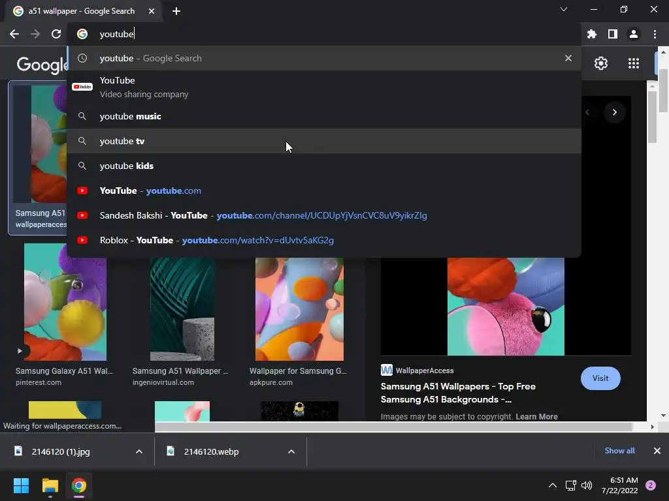Image resolution: width=669 pixels, height=501 pixels.
Task: Go back to the previous page
Action: pos(14,34)
